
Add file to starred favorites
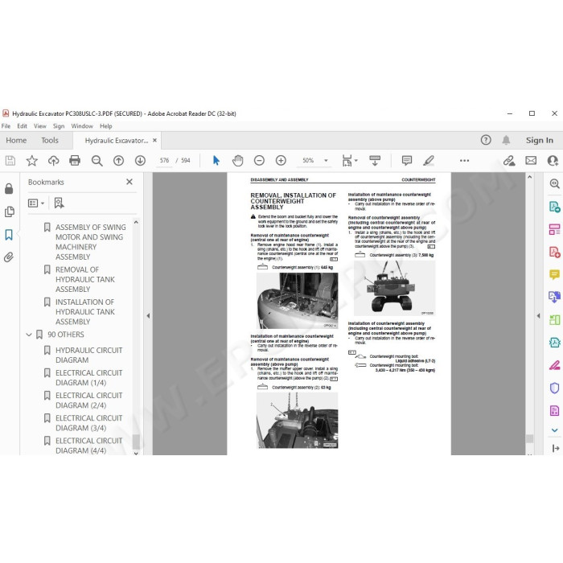coord(32,161)
